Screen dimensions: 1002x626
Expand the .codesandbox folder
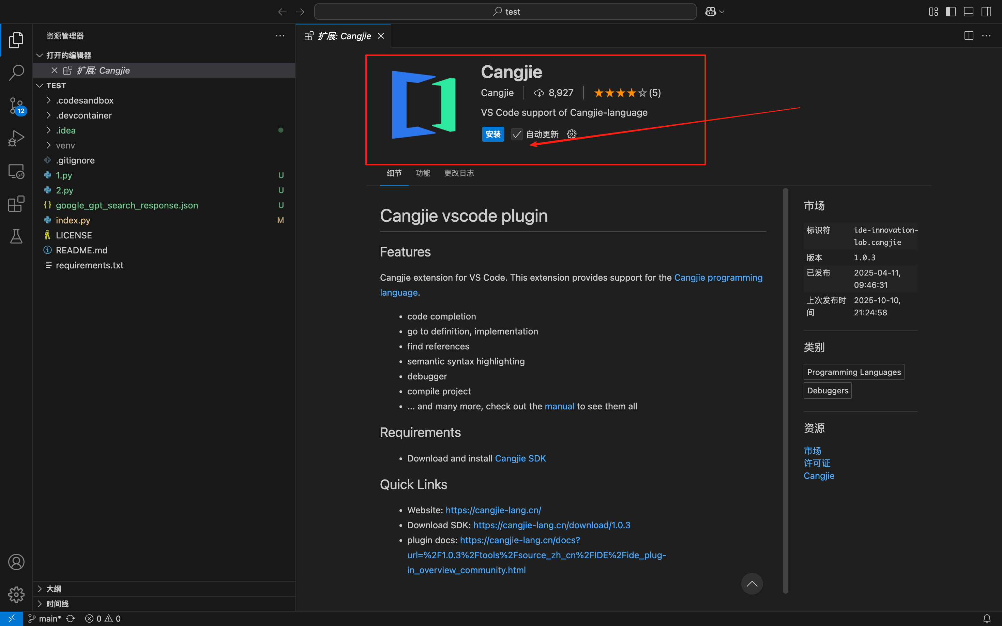pos(85,100)
